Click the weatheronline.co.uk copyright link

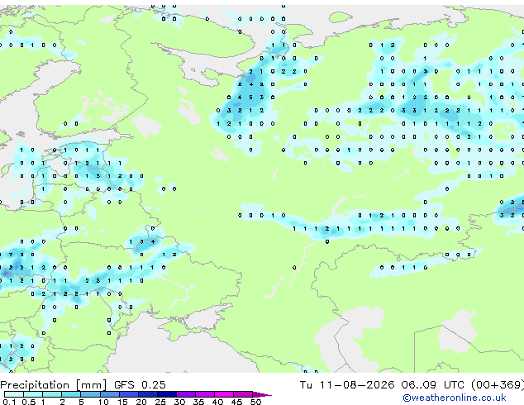pyautogui.click(x=455, y=398)
